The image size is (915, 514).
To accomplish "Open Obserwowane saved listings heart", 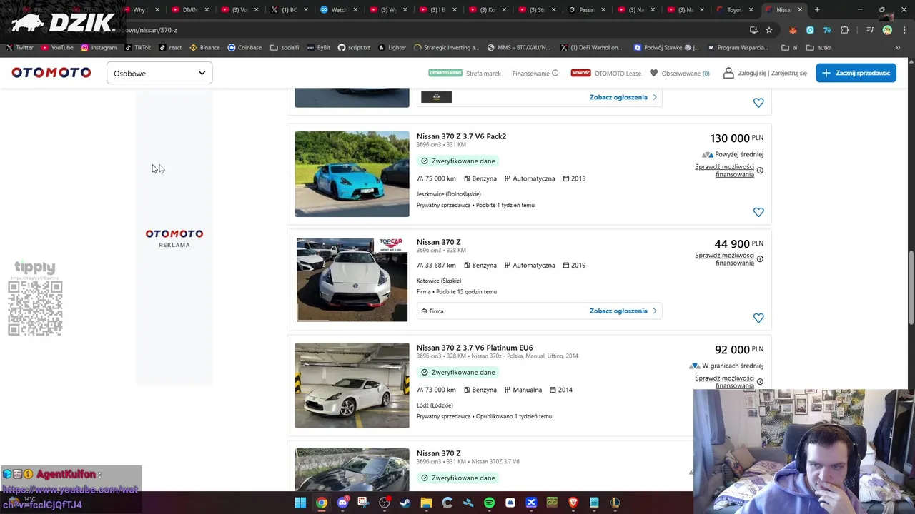I will [653, 73].
